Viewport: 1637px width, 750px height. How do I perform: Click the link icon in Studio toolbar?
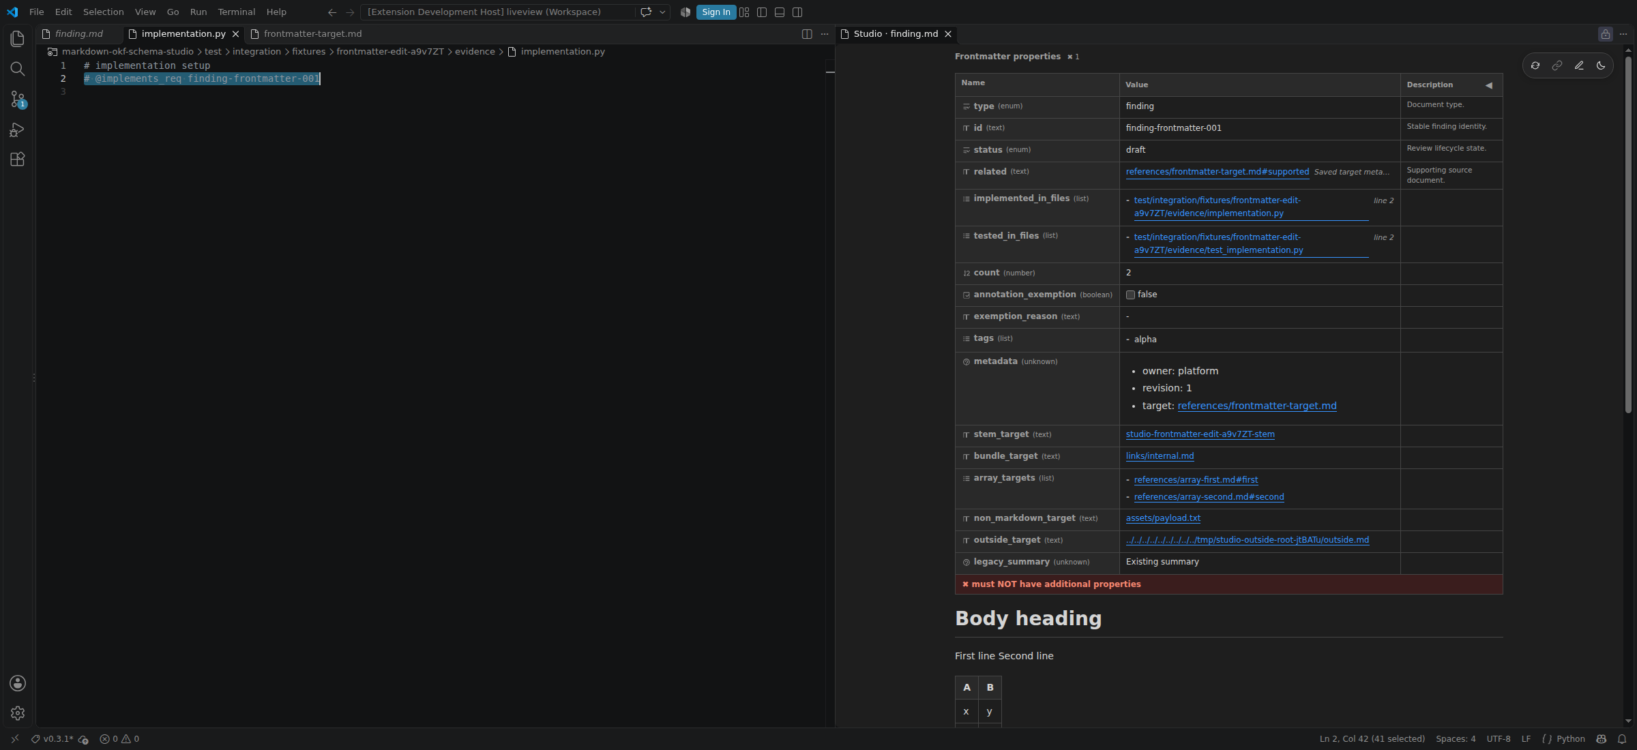click(x=1557, y=65)
